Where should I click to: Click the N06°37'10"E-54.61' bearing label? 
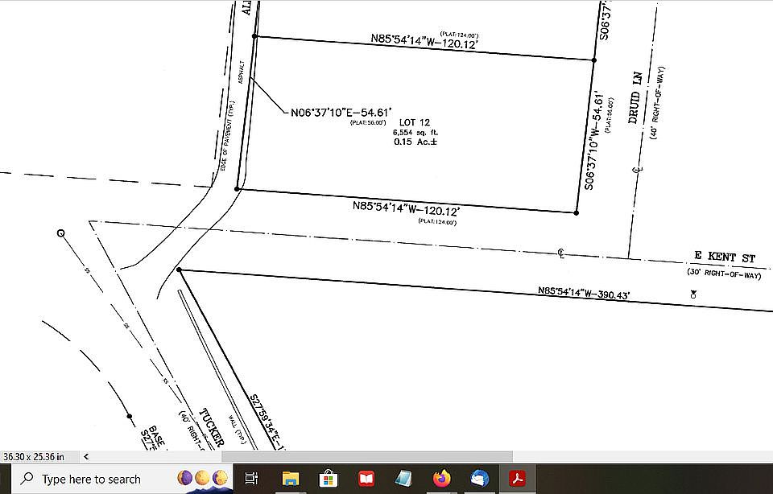[341, 113]
